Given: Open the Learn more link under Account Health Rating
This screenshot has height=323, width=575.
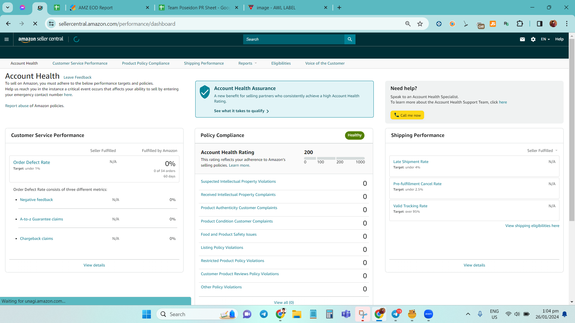Looking at the screenshot, I should pyautogui.click(x=239, y=165).
